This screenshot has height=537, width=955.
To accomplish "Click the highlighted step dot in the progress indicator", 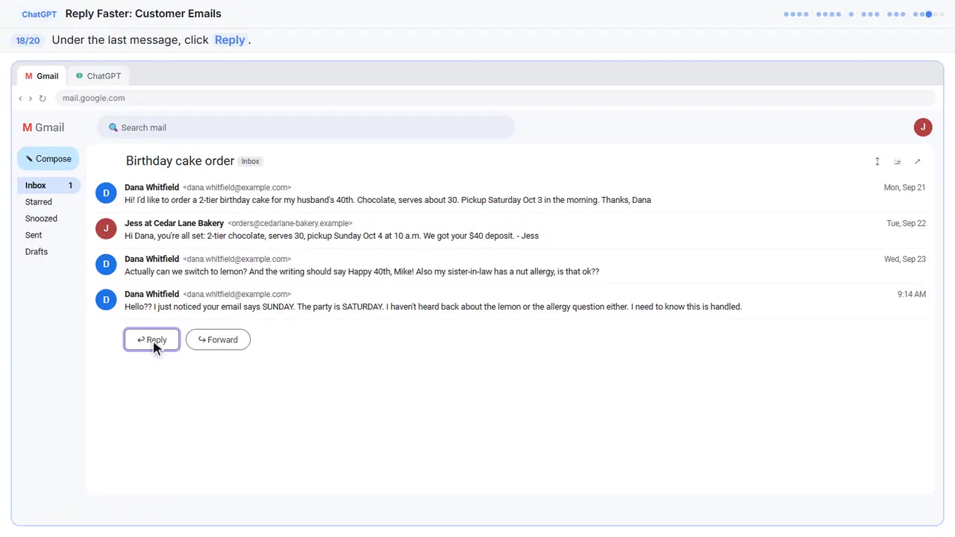I will click(x=929, y=14).
